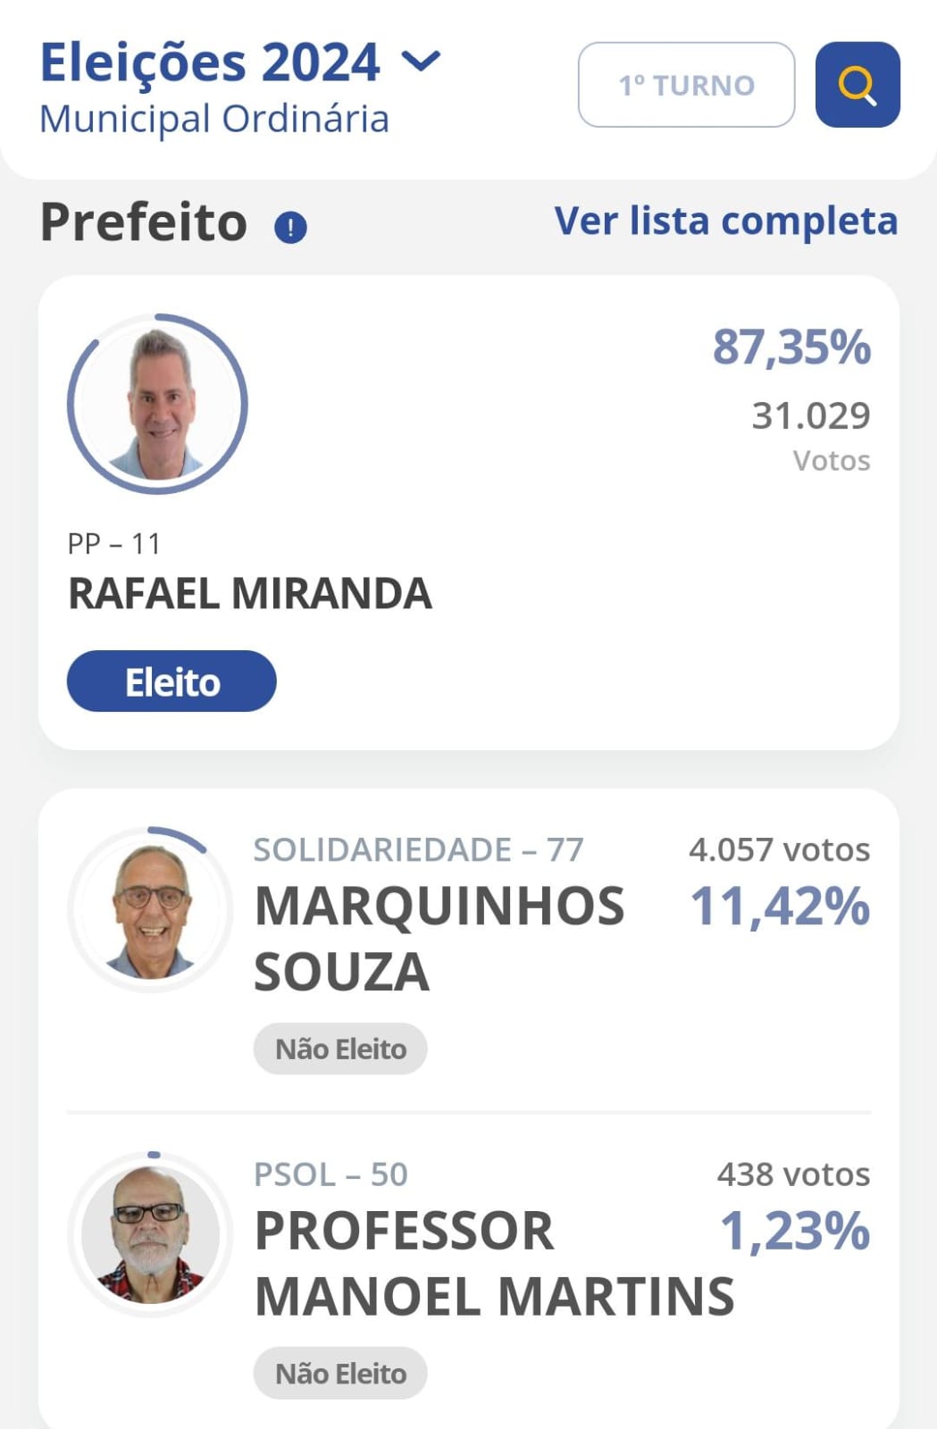Select PROFESSOR MANOEL MARTINS candidate name

494,1263
